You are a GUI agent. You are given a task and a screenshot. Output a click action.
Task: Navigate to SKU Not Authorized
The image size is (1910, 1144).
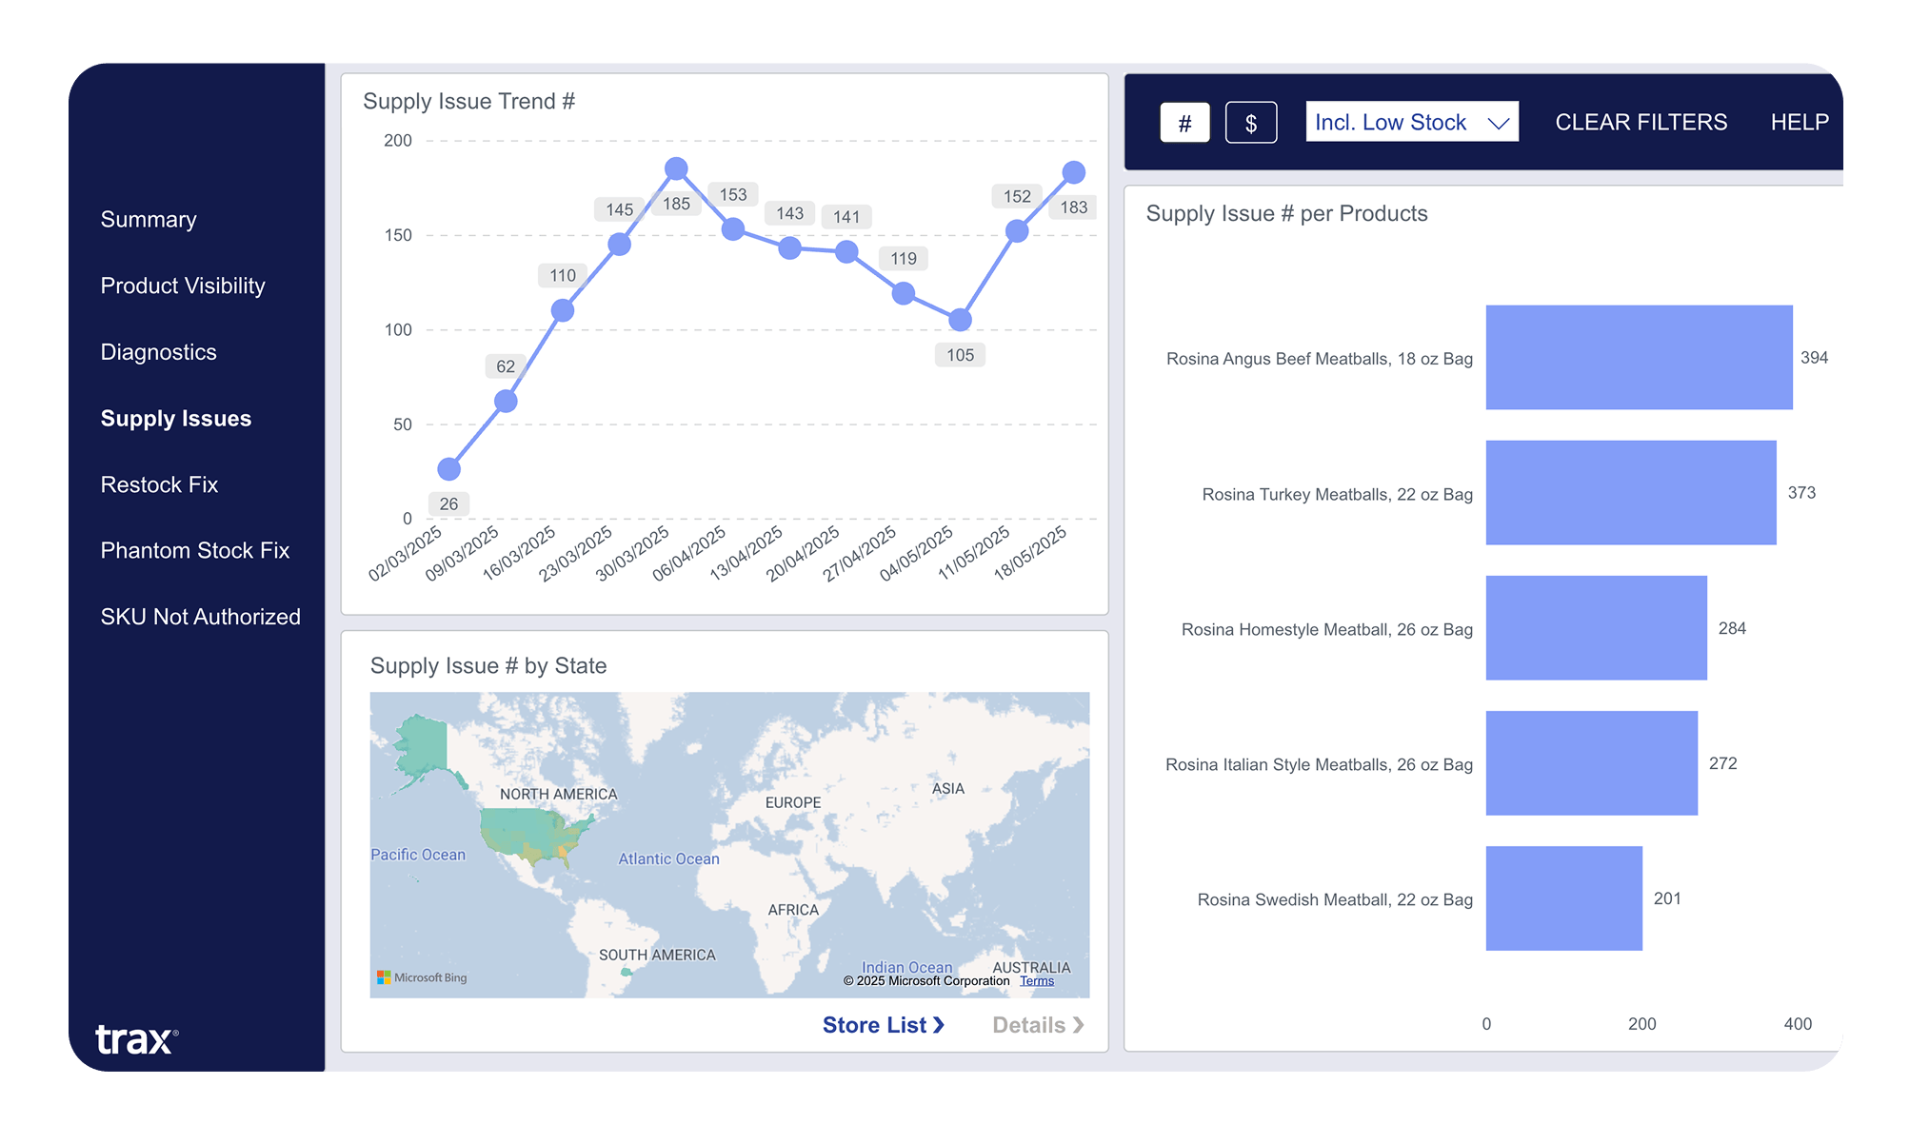tap(201, 617)
